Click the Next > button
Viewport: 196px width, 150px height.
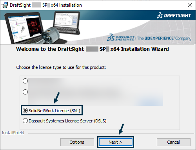(x=116, y=142)
